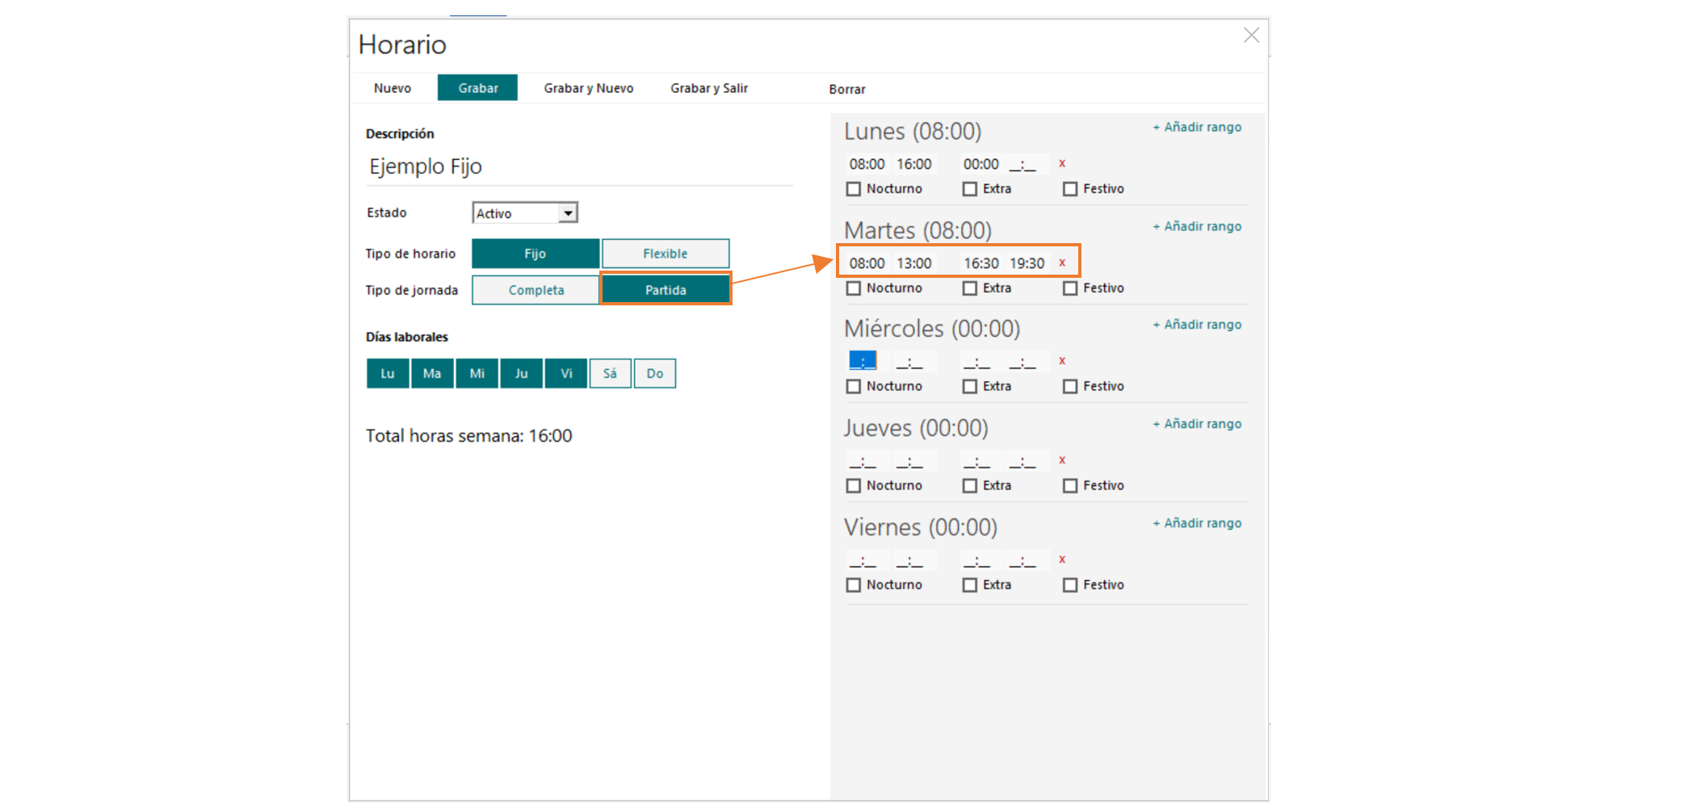Add a time range to Miércoles
Viewport: 1688px width, 811px height.
point(1197,325)
